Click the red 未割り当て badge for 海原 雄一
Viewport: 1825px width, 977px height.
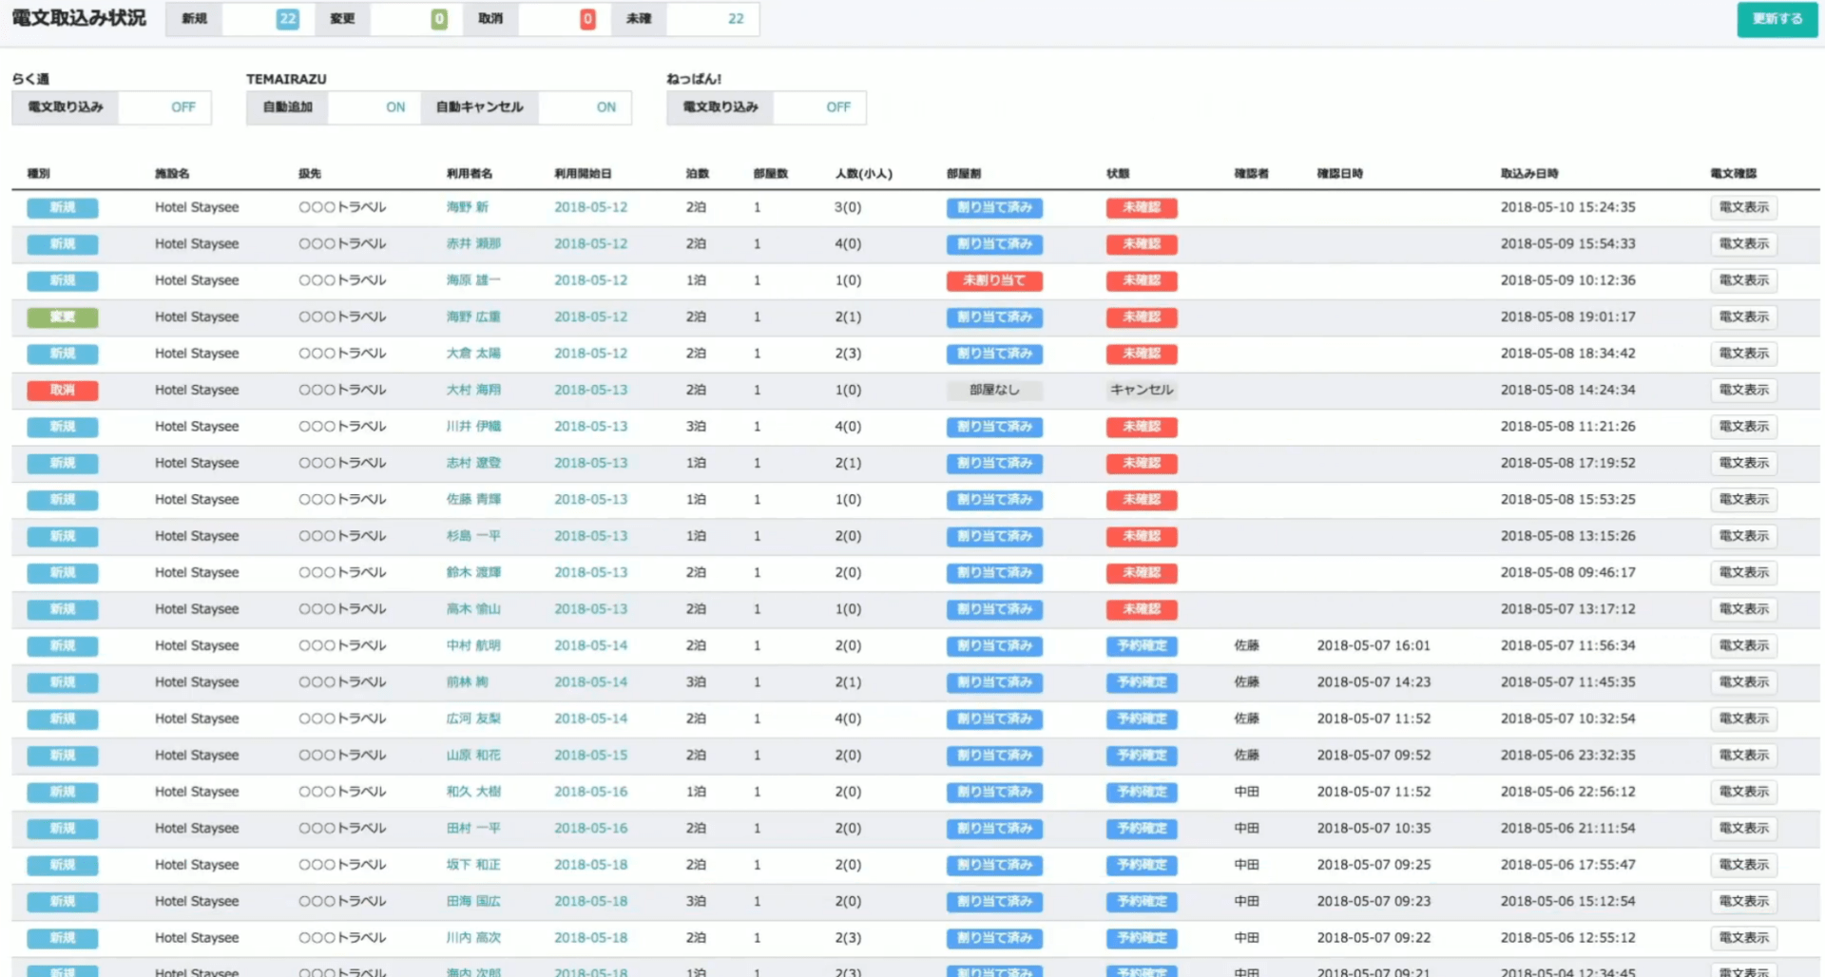point(994,280)
